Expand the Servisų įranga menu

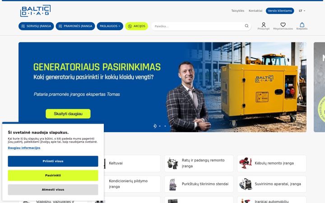[x=36, y=26]
